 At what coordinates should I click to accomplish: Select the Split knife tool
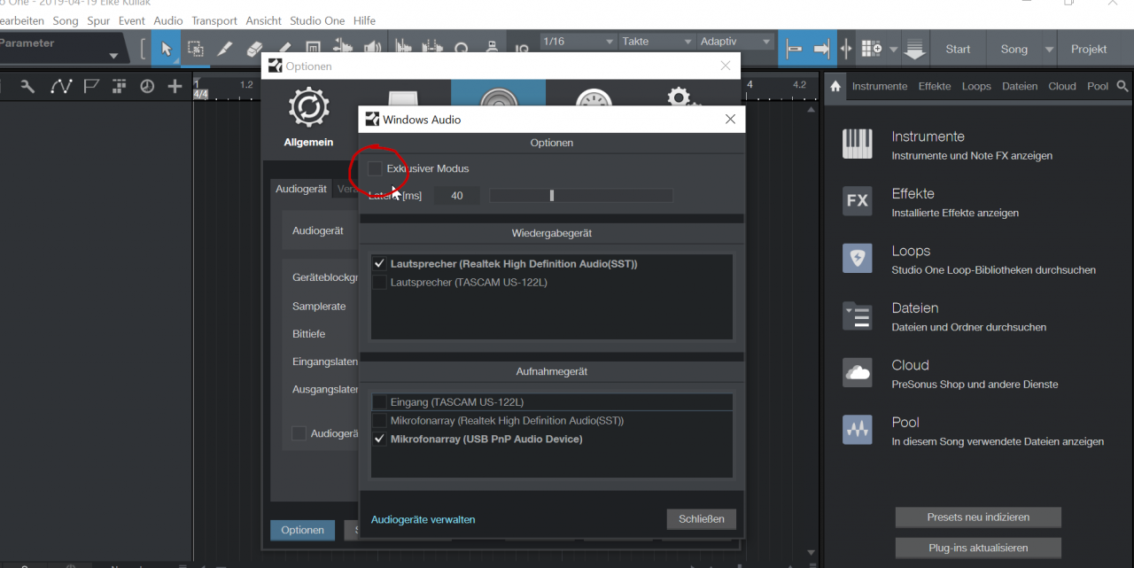point(224,49)
